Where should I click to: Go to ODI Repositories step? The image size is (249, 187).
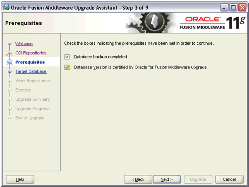pyautogui.click(x=31, y=53)
